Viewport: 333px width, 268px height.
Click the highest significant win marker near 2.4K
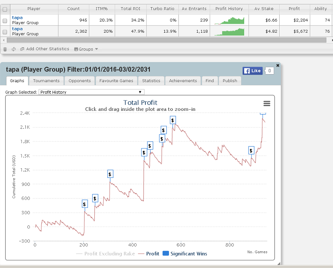[263, 113]
